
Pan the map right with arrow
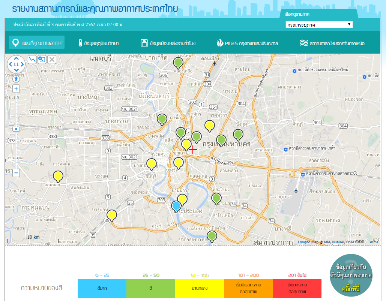(x=22, y=64)
